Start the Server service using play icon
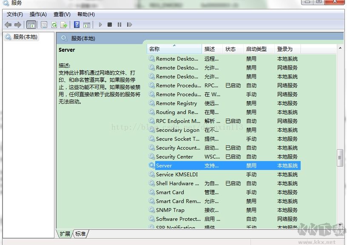 [100, 25]
